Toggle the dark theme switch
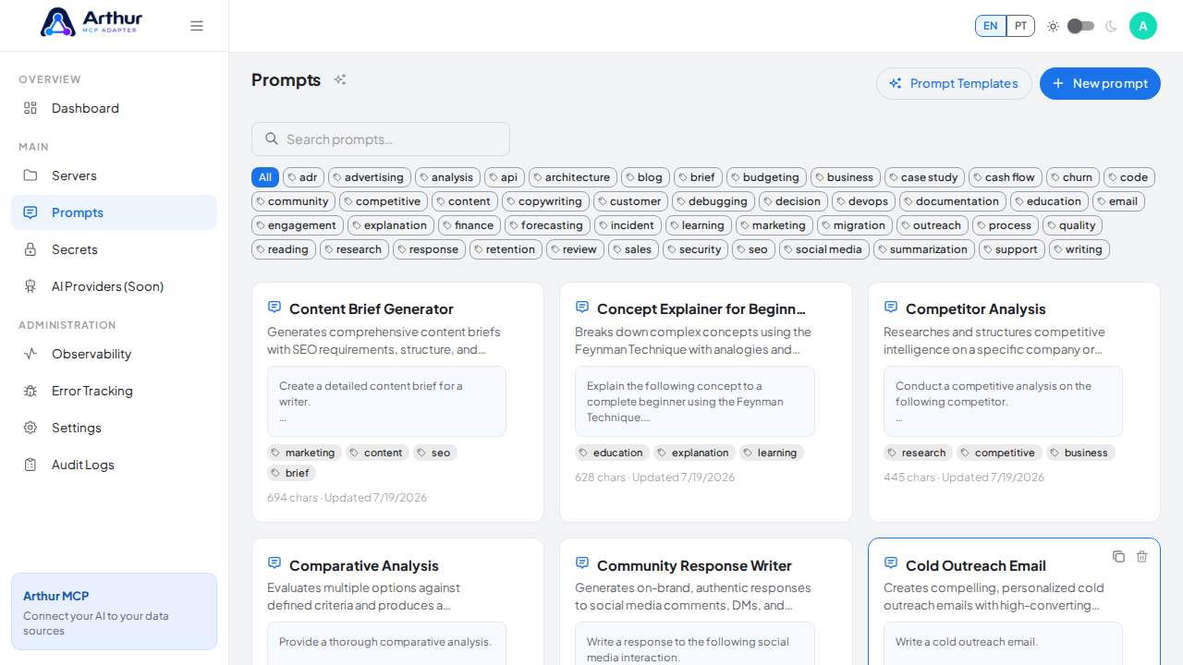 pos(1080,26)
